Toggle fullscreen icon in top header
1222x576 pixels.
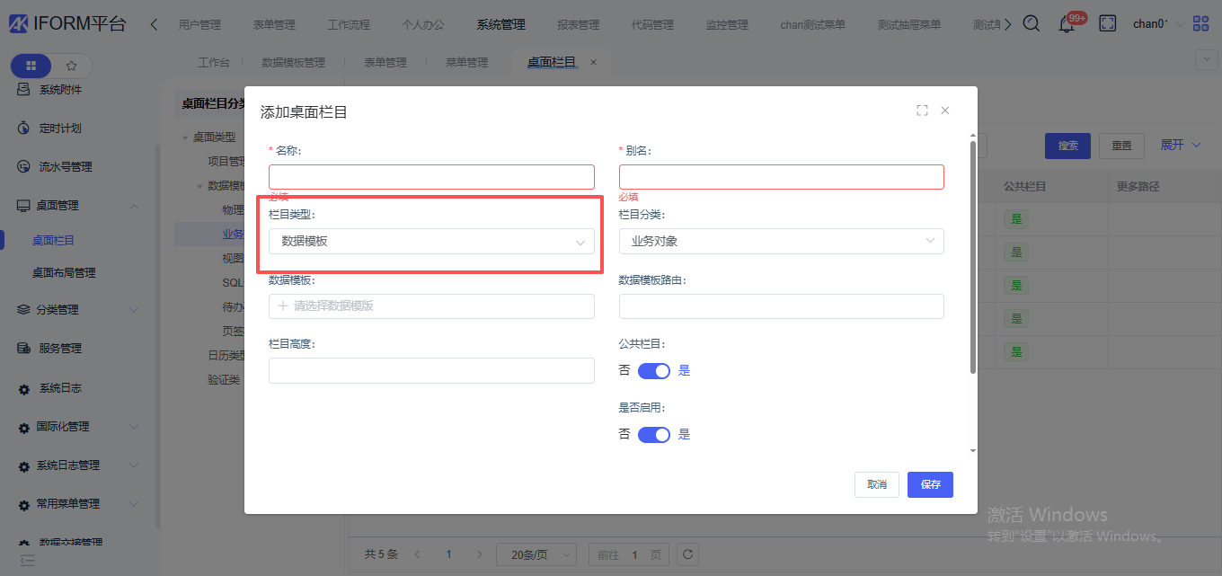click(x=1108, y=24)
